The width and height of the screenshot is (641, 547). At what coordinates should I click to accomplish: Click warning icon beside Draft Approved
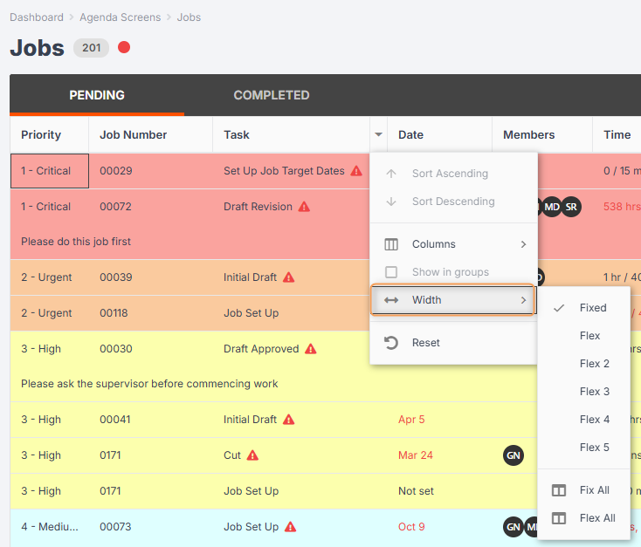point(311,349)
